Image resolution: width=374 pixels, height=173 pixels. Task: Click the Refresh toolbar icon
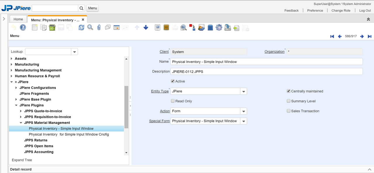pyautogui.click(x=81, y=28)
